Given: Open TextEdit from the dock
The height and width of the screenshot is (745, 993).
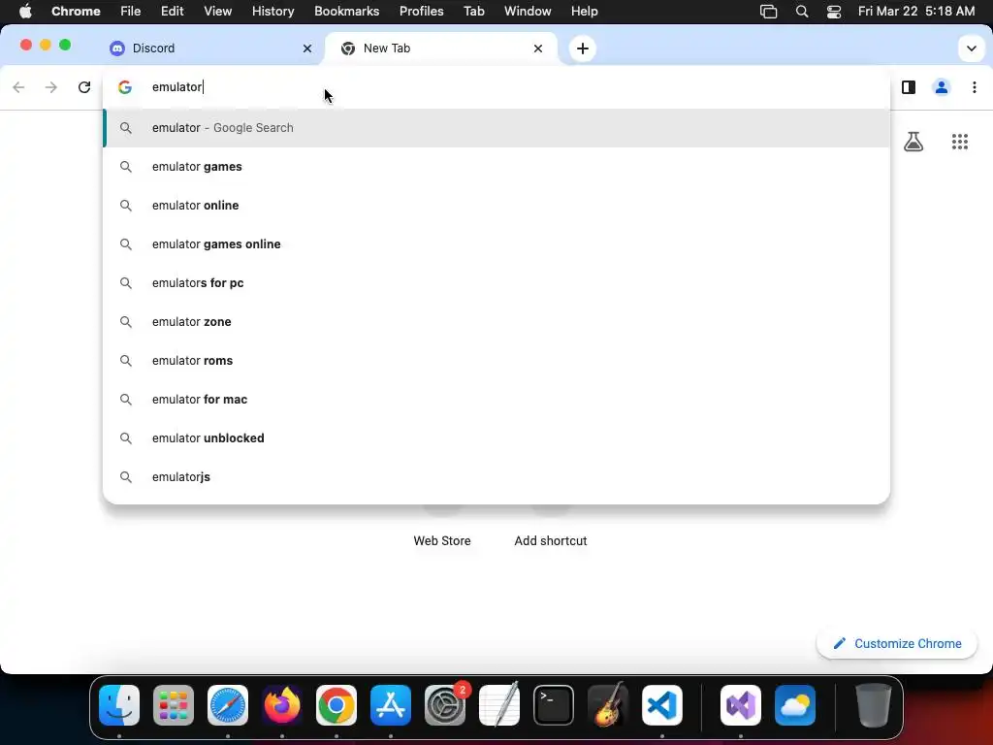Looking at the screenshot, I should pyautogui.click(x=499, y=705).
